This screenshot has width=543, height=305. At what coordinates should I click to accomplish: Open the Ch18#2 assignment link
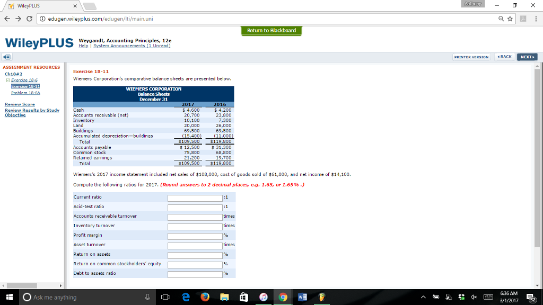(13, 74)
